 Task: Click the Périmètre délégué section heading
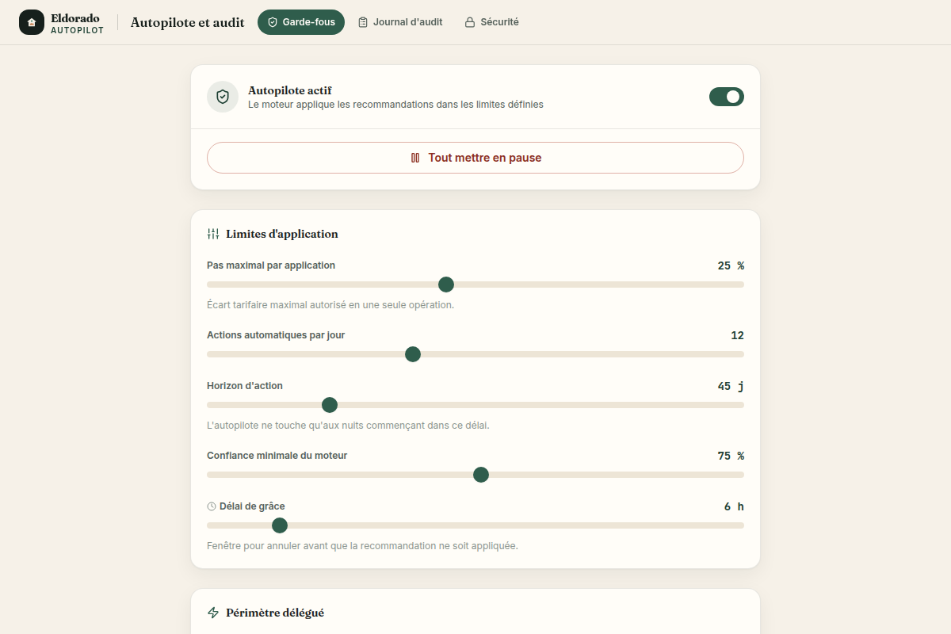[275, 613]
